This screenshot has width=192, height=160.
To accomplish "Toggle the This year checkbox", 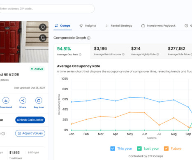I will [x=113, y=149].
